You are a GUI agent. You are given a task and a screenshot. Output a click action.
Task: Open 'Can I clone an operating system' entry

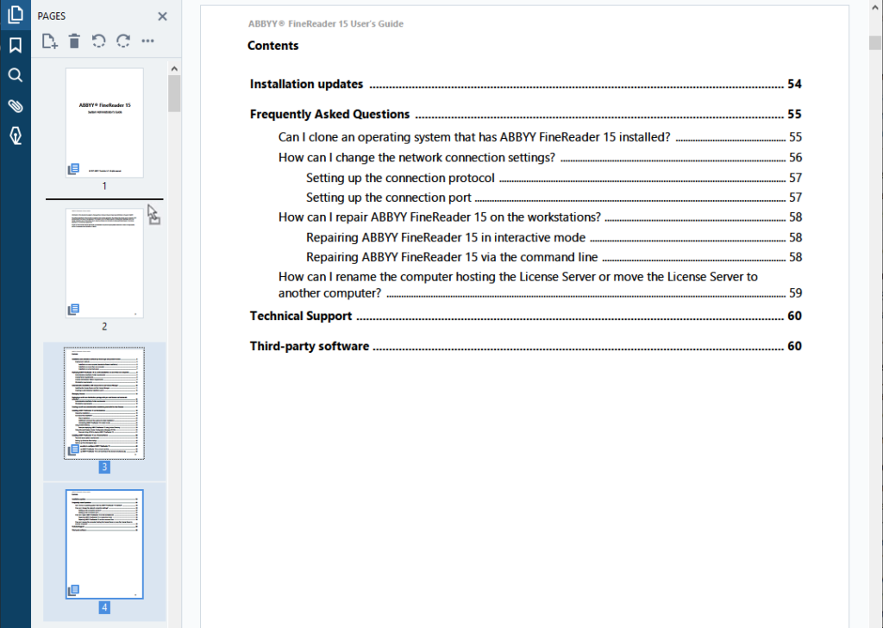click(540, 137)
